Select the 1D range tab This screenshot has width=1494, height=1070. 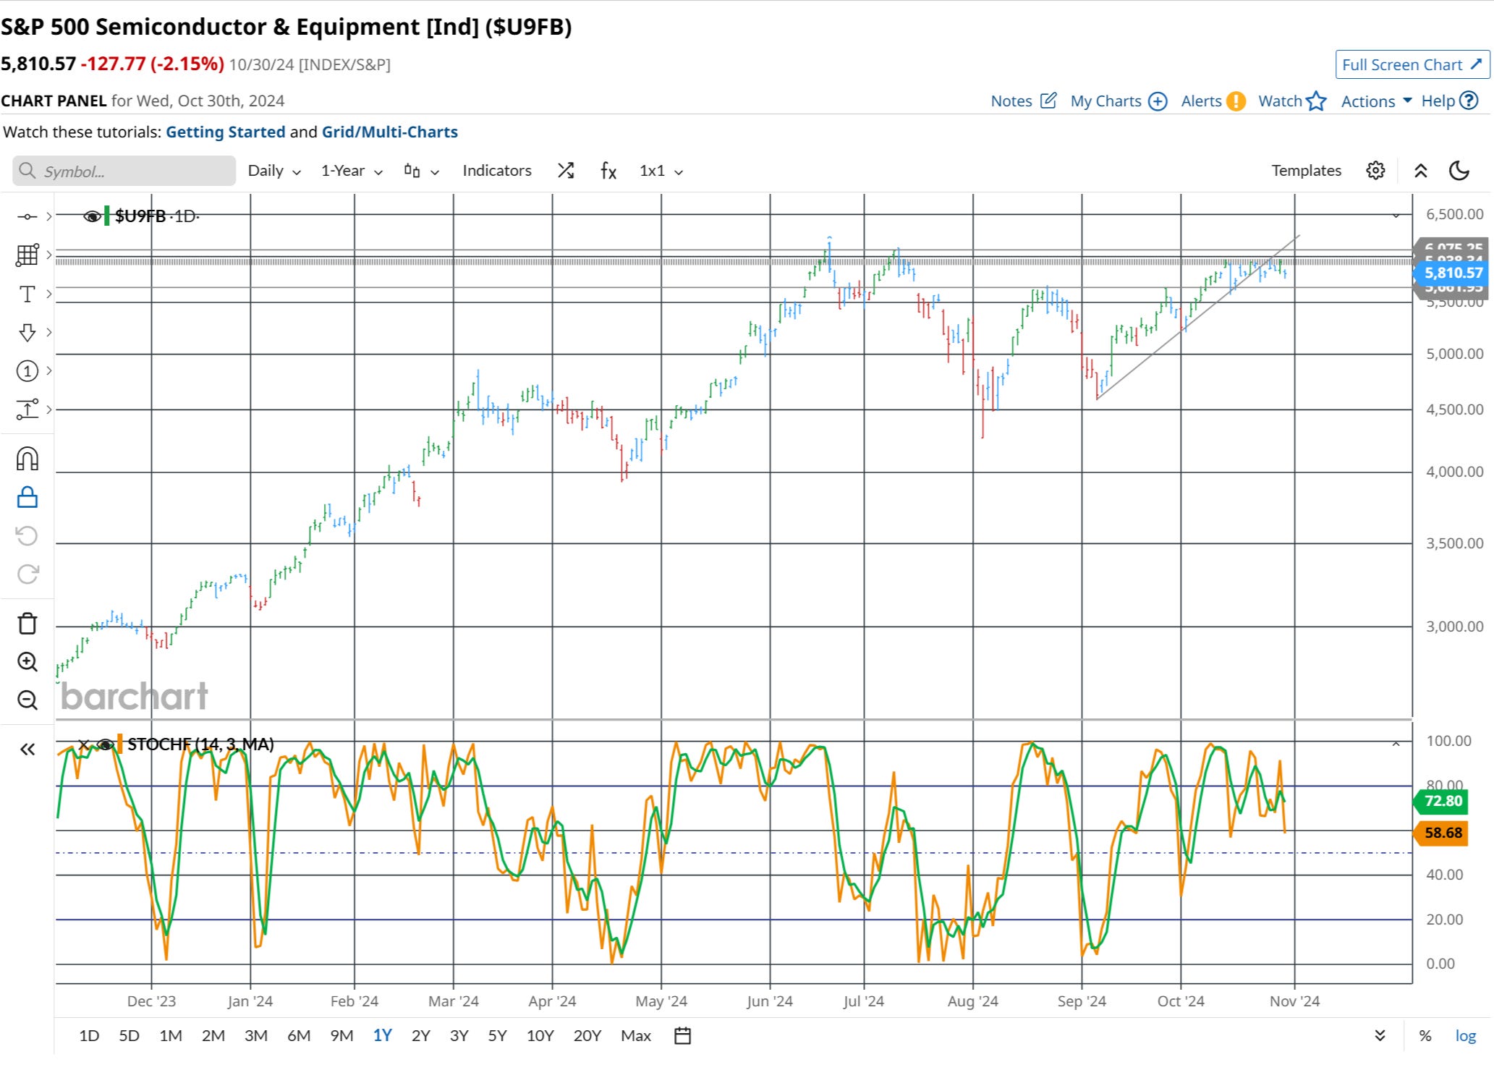click(89, 1036)
